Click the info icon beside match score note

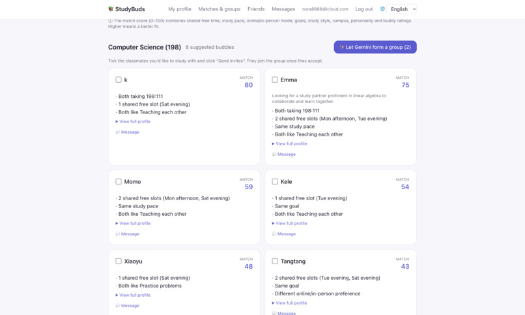110,21
